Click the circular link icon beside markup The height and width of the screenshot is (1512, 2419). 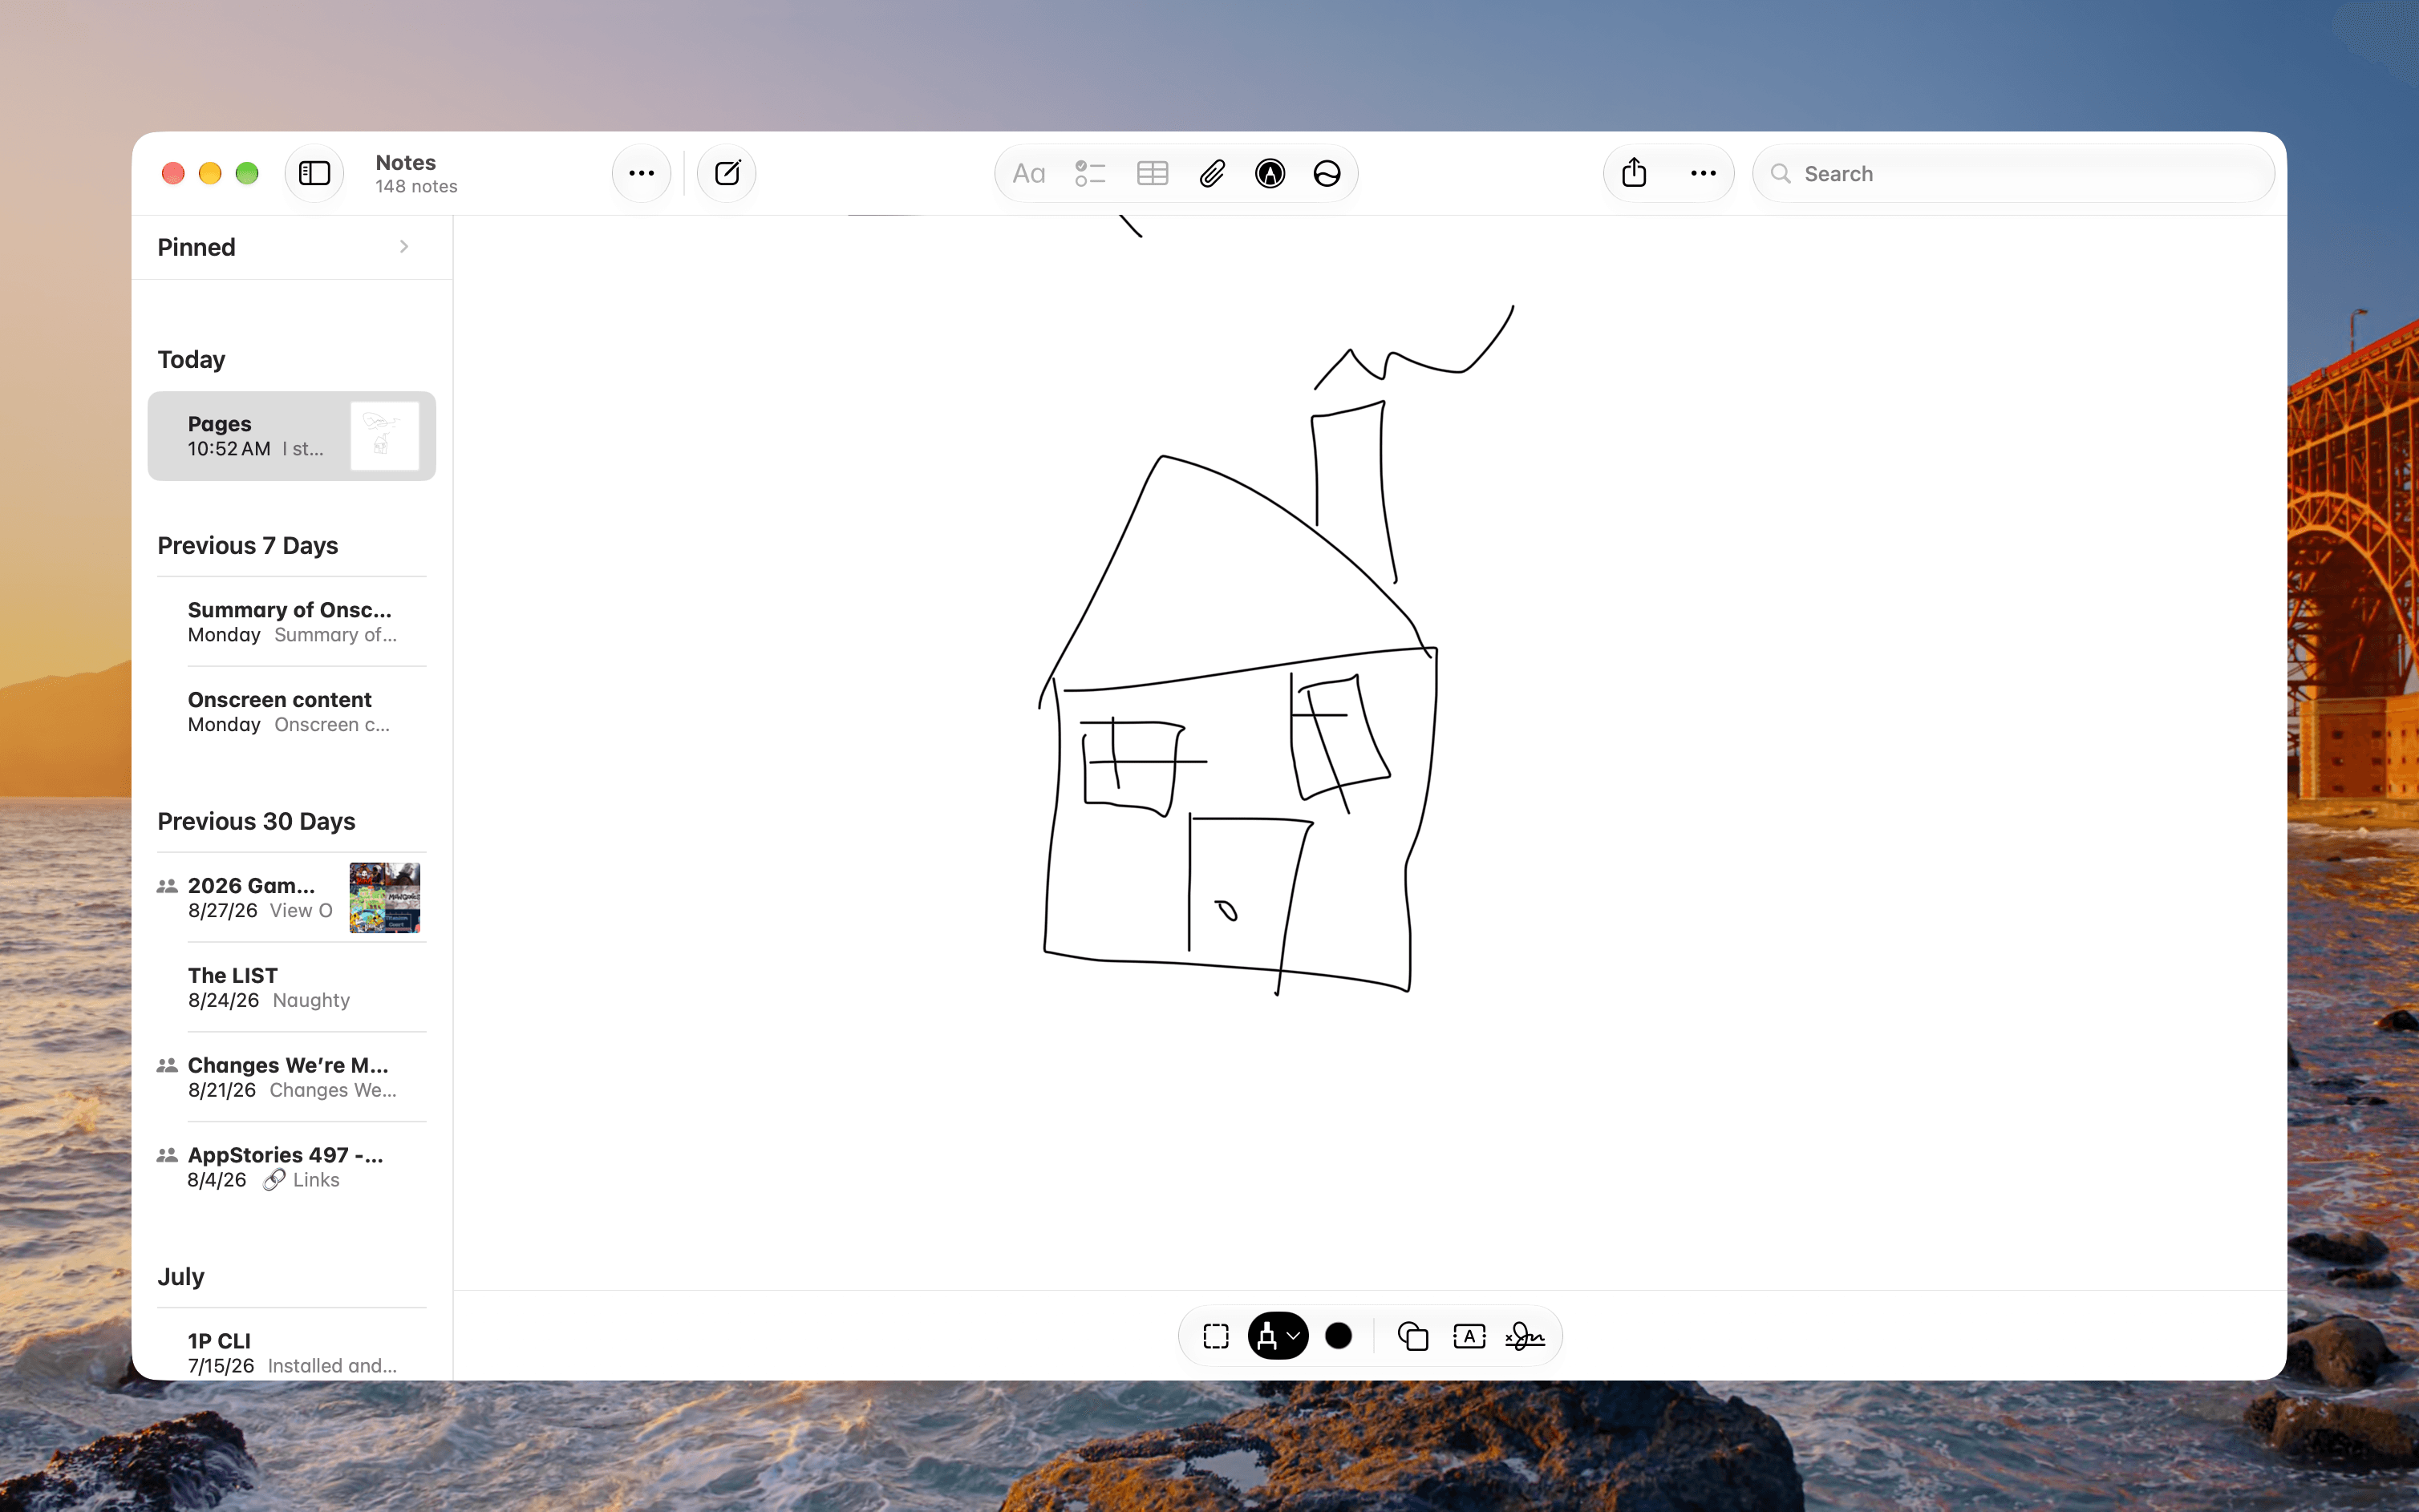[x=1327, y=174]
